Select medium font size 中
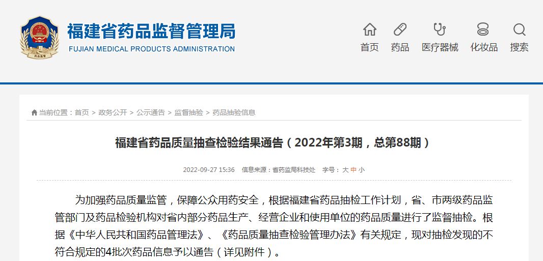Screen dimensions: 543x261 pos(353,170)
